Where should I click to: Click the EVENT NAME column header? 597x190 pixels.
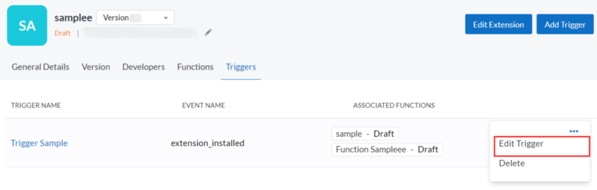pyautogui.click(x=203, y=106)
